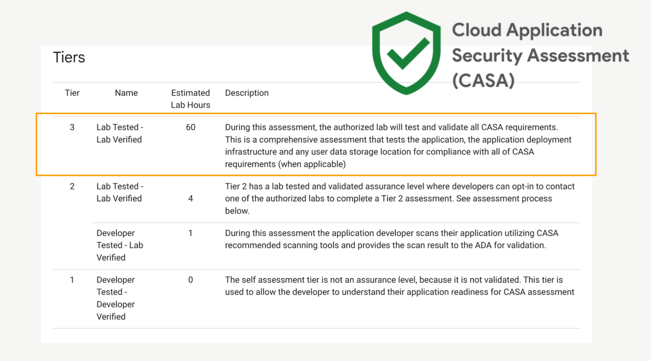This screenshot has width=651, height=361.
Task: Click the Tier 2 Lab Tested - Lab Verified name
Action: [x=120, y=192]
